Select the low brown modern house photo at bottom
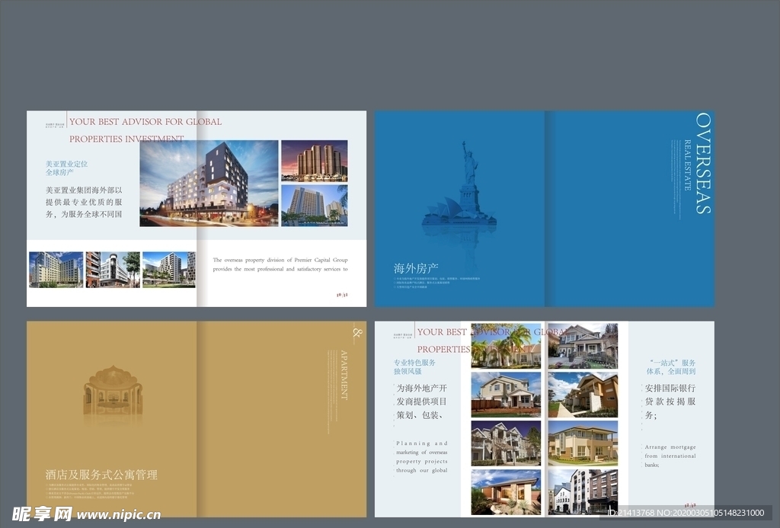 point(506,492)
